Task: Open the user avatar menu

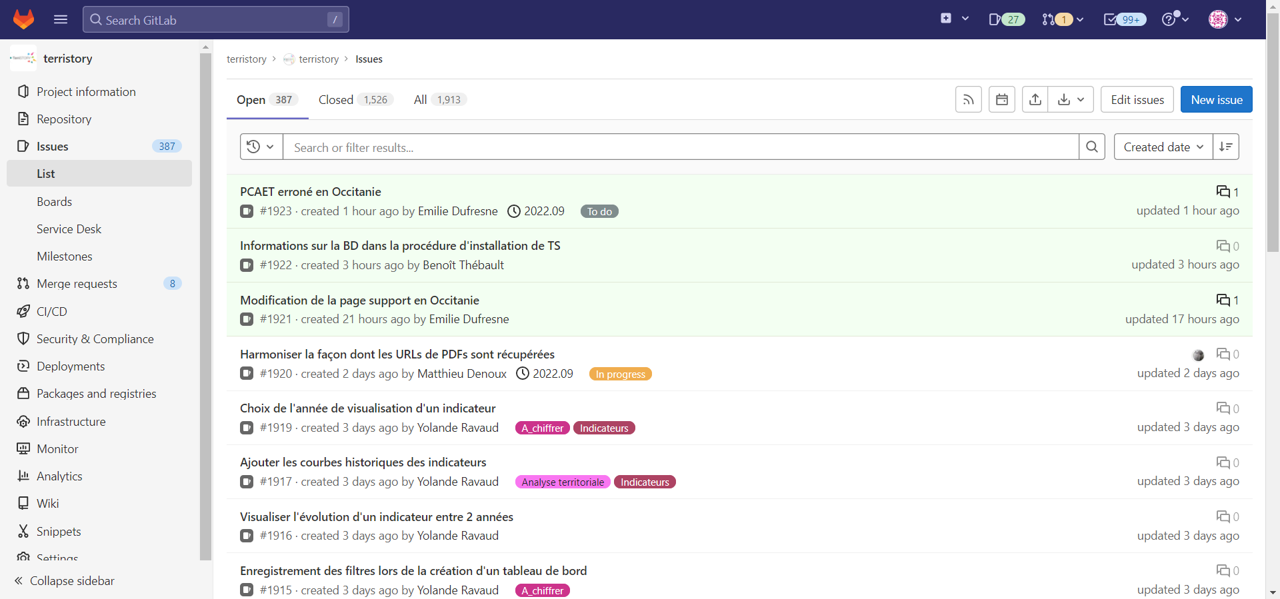Action: [x=1225, y=19]
